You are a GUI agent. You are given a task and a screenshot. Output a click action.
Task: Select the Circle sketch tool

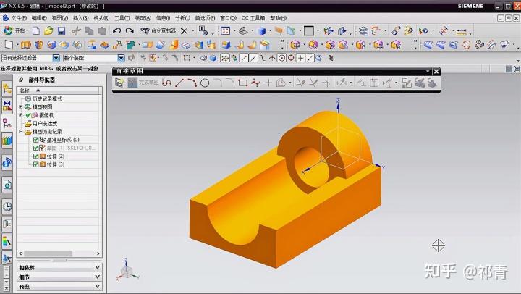(x=205, y=83)
